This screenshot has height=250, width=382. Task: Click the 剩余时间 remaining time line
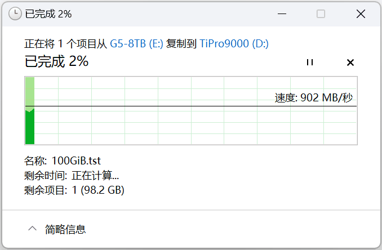point(72,176)
